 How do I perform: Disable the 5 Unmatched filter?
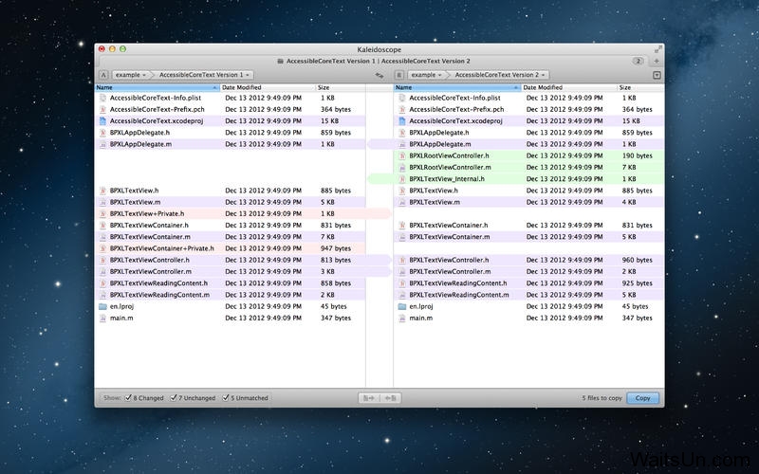coord(225,398)
